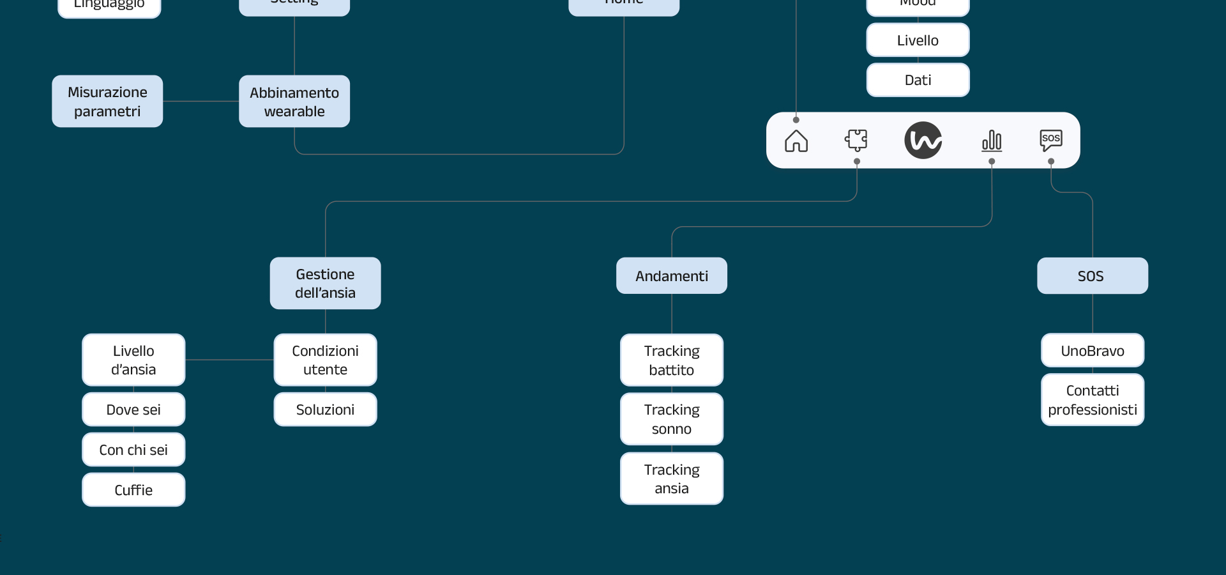
Task: Open Contatti professionisti item
Action: point(1092,400)
